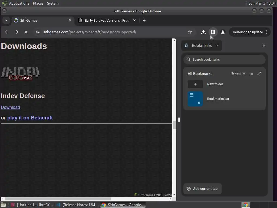Click the horizontal scrollbar thumb
This screenshot has width=277, height=208.
58,199
